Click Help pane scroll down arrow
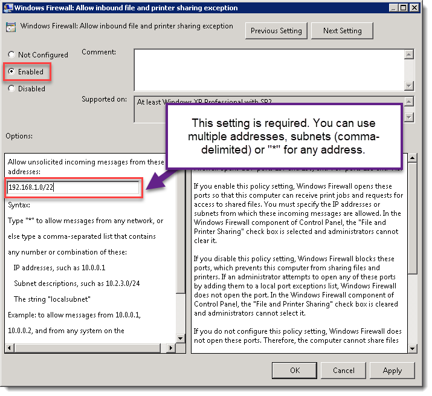Viewport: 432px width, 396px height. click(x=413, y=349)
